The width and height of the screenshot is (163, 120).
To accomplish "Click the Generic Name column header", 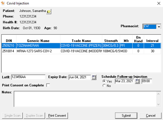I will pos(38,41).
